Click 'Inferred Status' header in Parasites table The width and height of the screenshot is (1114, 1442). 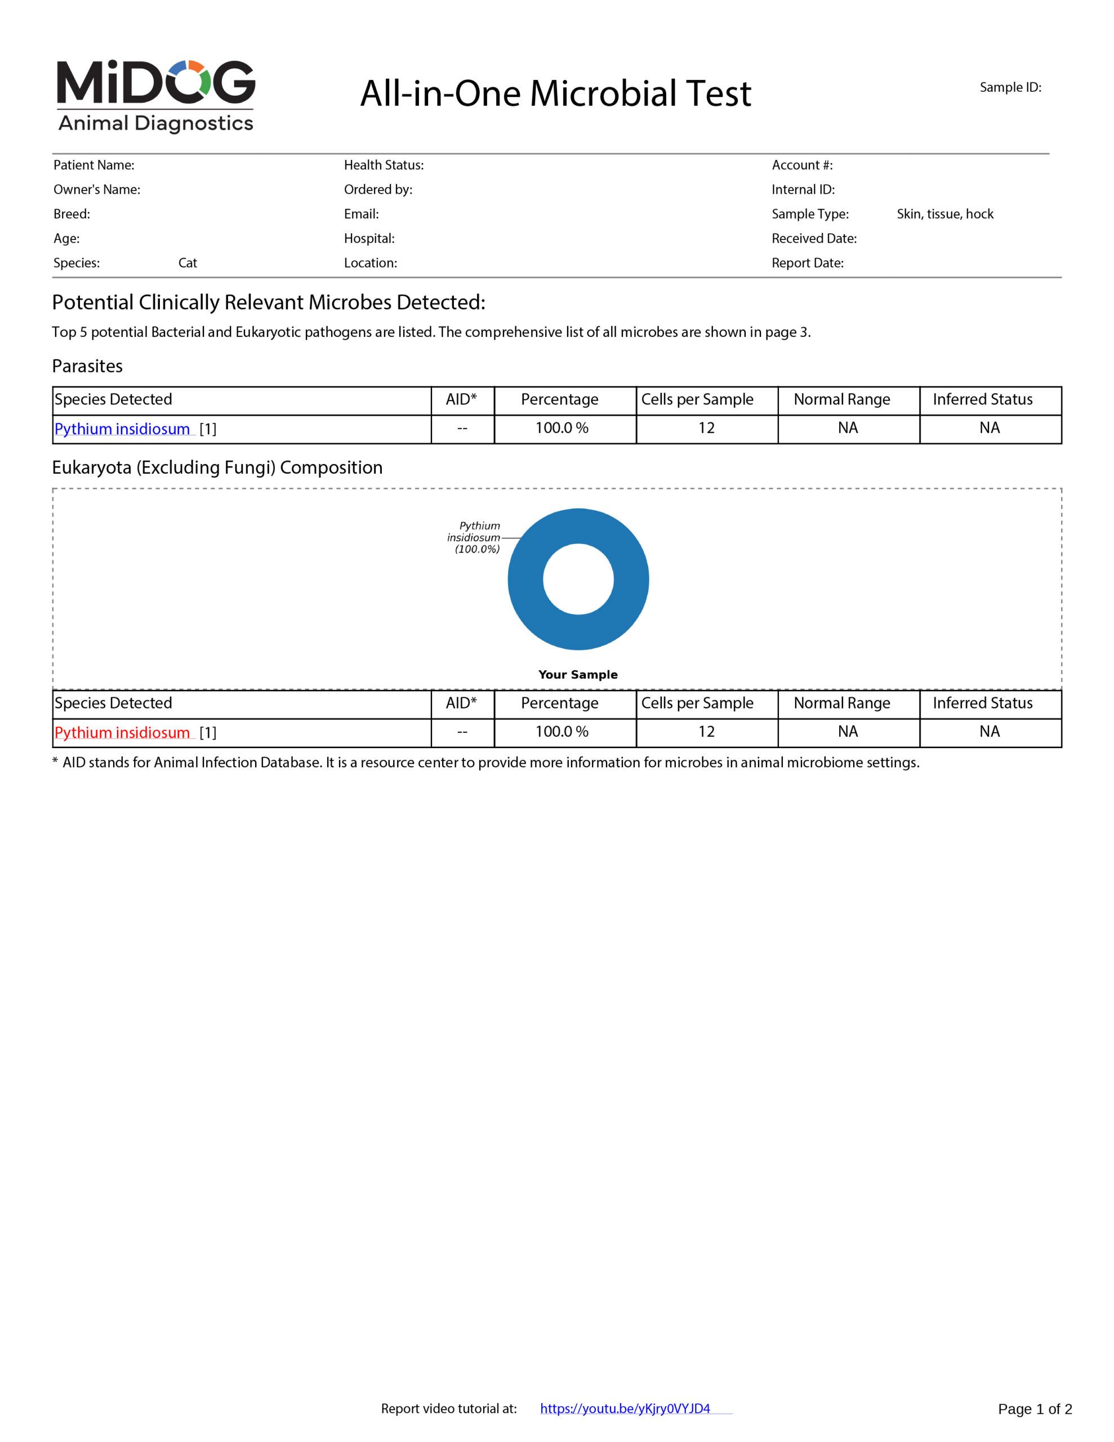click(x=983, y=399)
